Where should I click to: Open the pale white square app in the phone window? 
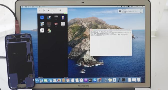pyautogui.click(x=63, y=24)
